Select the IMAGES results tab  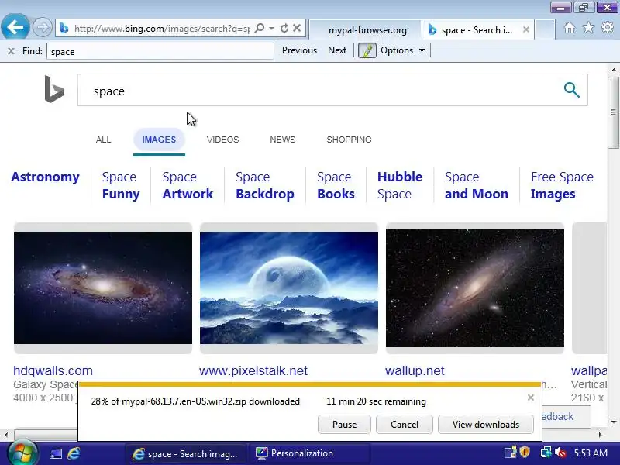tap(159, 140)
